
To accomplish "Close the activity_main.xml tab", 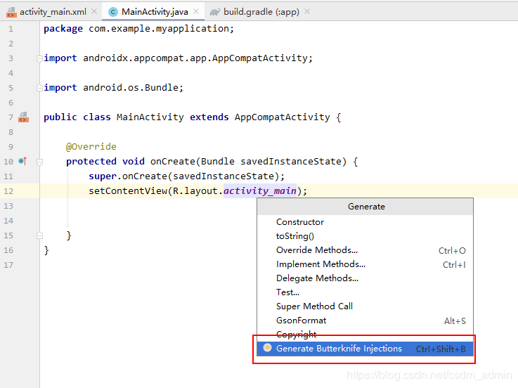I will tap(94, 11).
